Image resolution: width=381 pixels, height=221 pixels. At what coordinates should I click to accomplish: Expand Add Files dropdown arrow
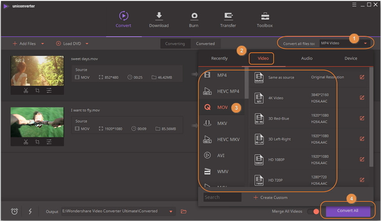43,44
